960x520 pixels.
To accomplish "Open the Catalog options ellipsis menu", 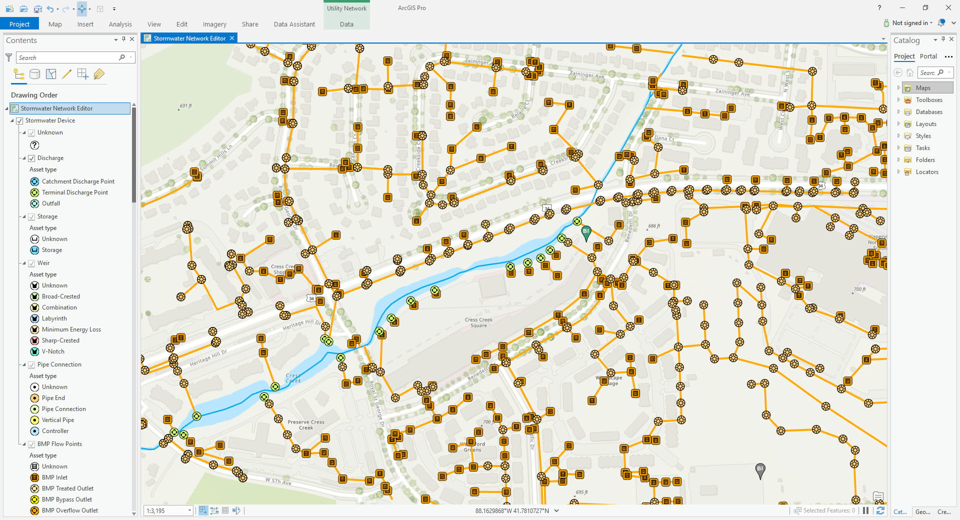I will (948, 56).
